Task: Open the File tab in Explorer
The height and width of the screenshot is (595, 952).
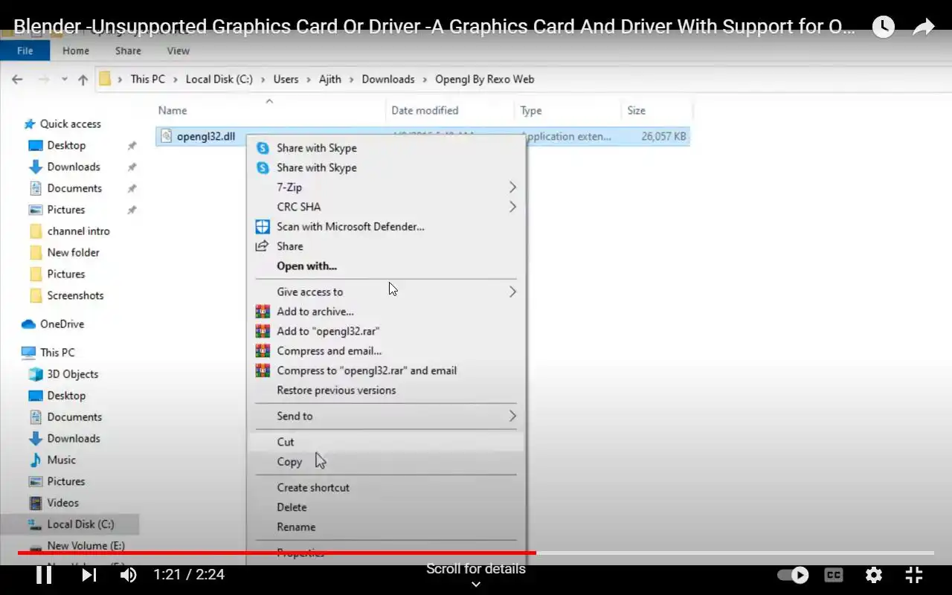Action: (25, 51)
